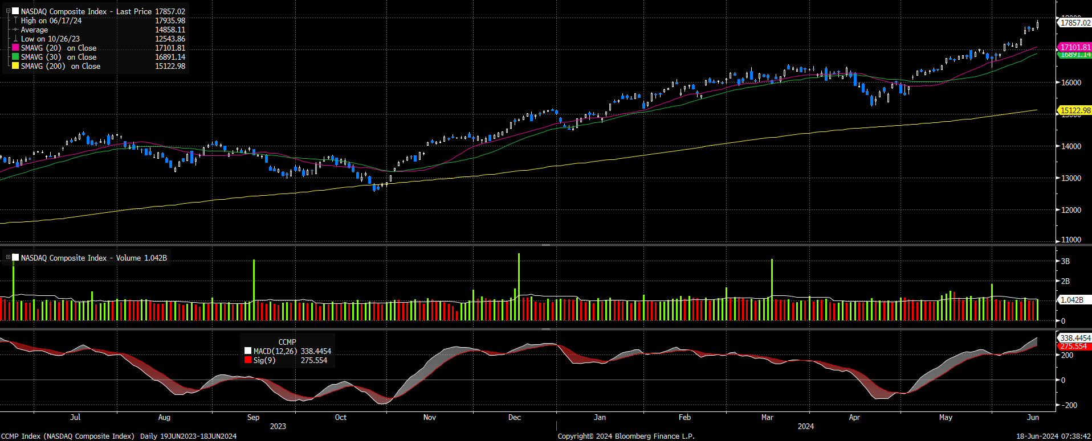Click the 338.4454 MACD axis tag

[x=1075, y=338]
